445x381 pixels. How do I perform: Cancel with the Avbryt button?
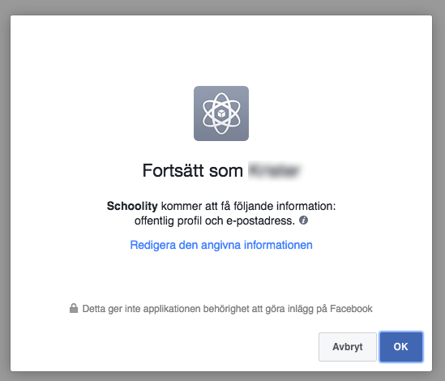348,347
